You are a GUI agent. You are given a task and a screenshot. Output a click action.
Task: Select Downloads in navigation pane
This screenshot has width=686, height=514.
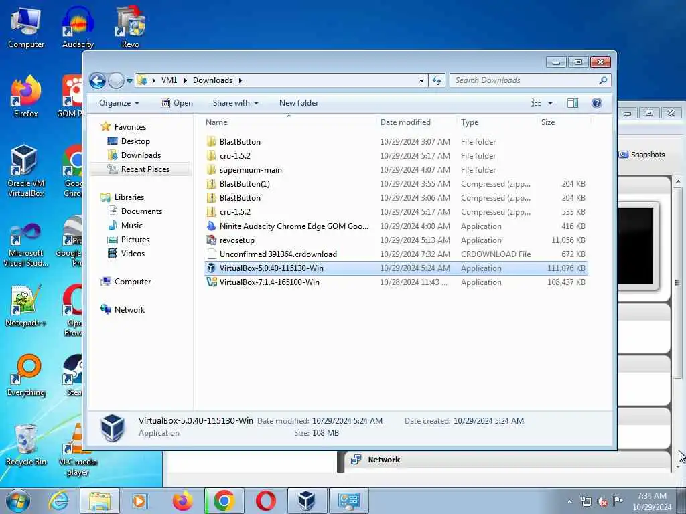(141, 155)
